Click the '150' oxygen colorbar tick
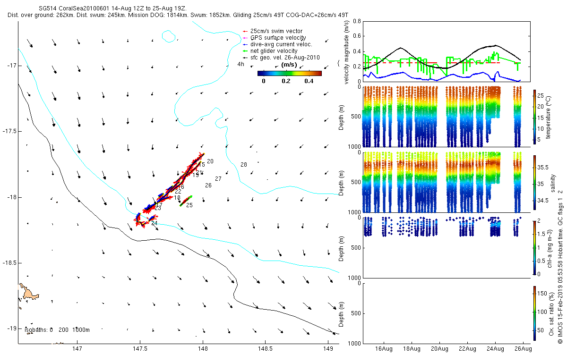This screenshot has width=567, height=354. click(542, 294)
